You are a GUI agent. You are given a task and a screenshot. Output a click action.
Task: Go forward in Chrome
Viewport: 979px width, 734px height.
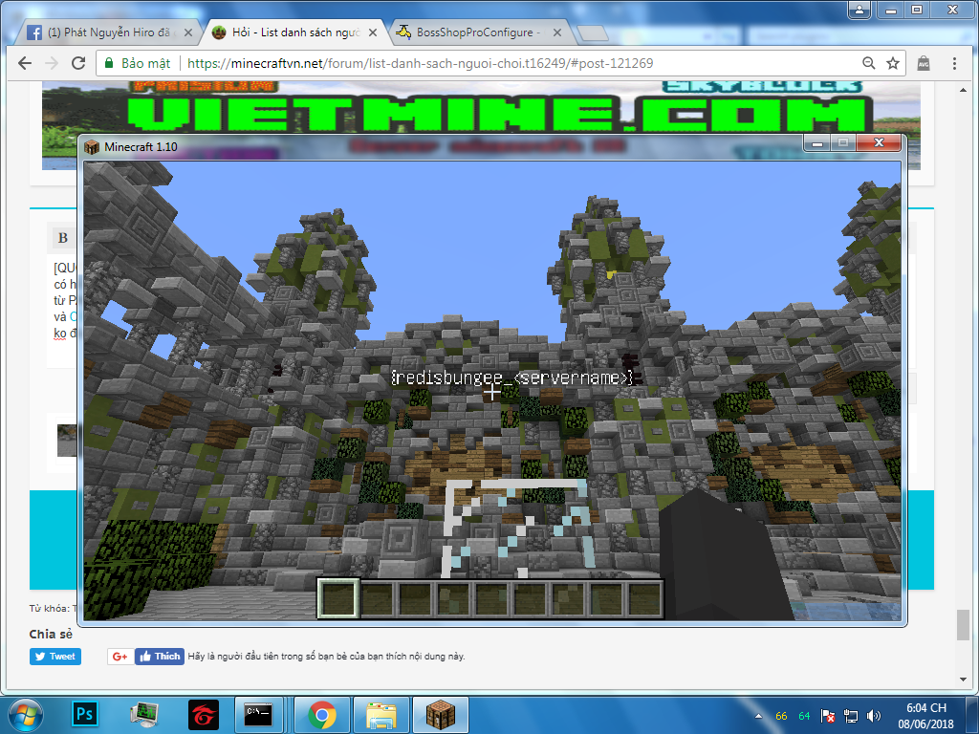tap(52, 63)
